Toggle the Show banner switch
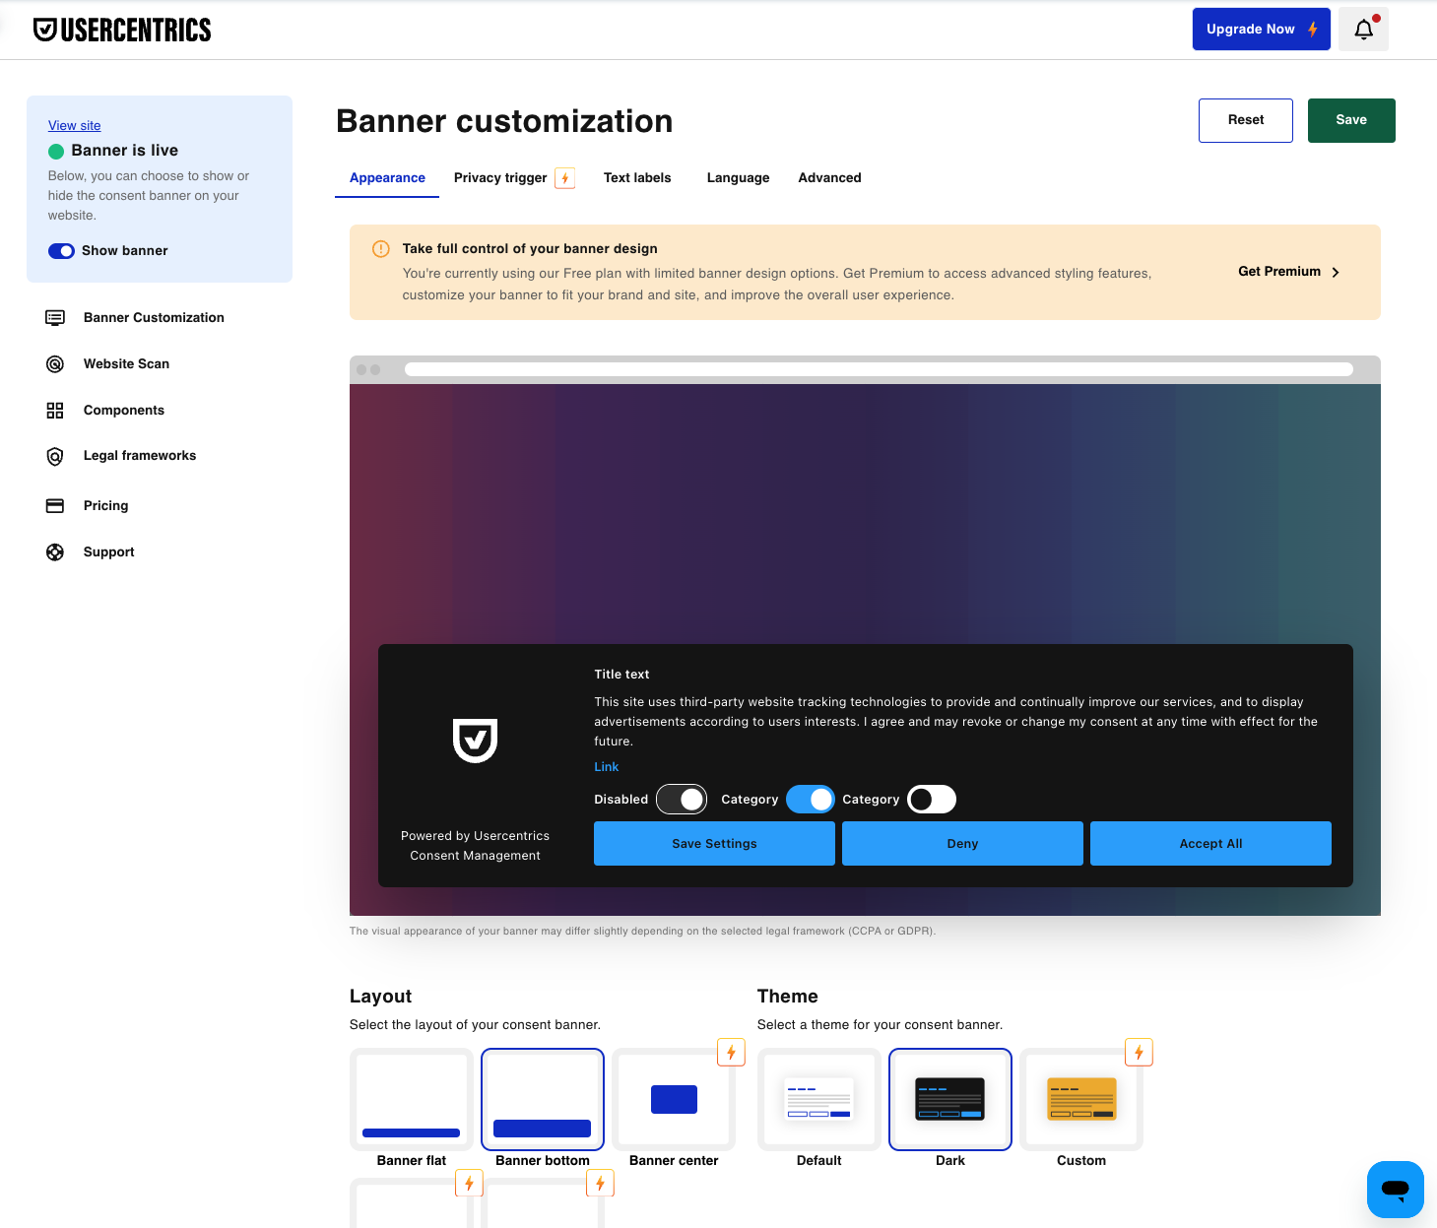 (61, 250)
